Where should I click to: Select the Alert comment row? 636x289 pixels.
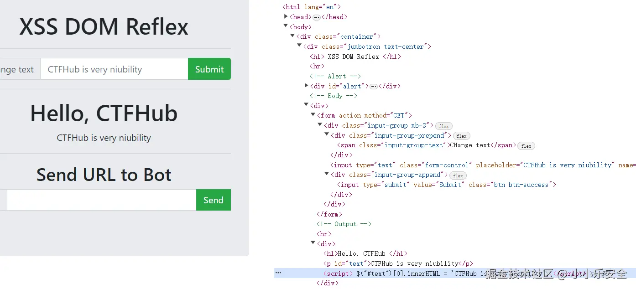tap(335, 76)
